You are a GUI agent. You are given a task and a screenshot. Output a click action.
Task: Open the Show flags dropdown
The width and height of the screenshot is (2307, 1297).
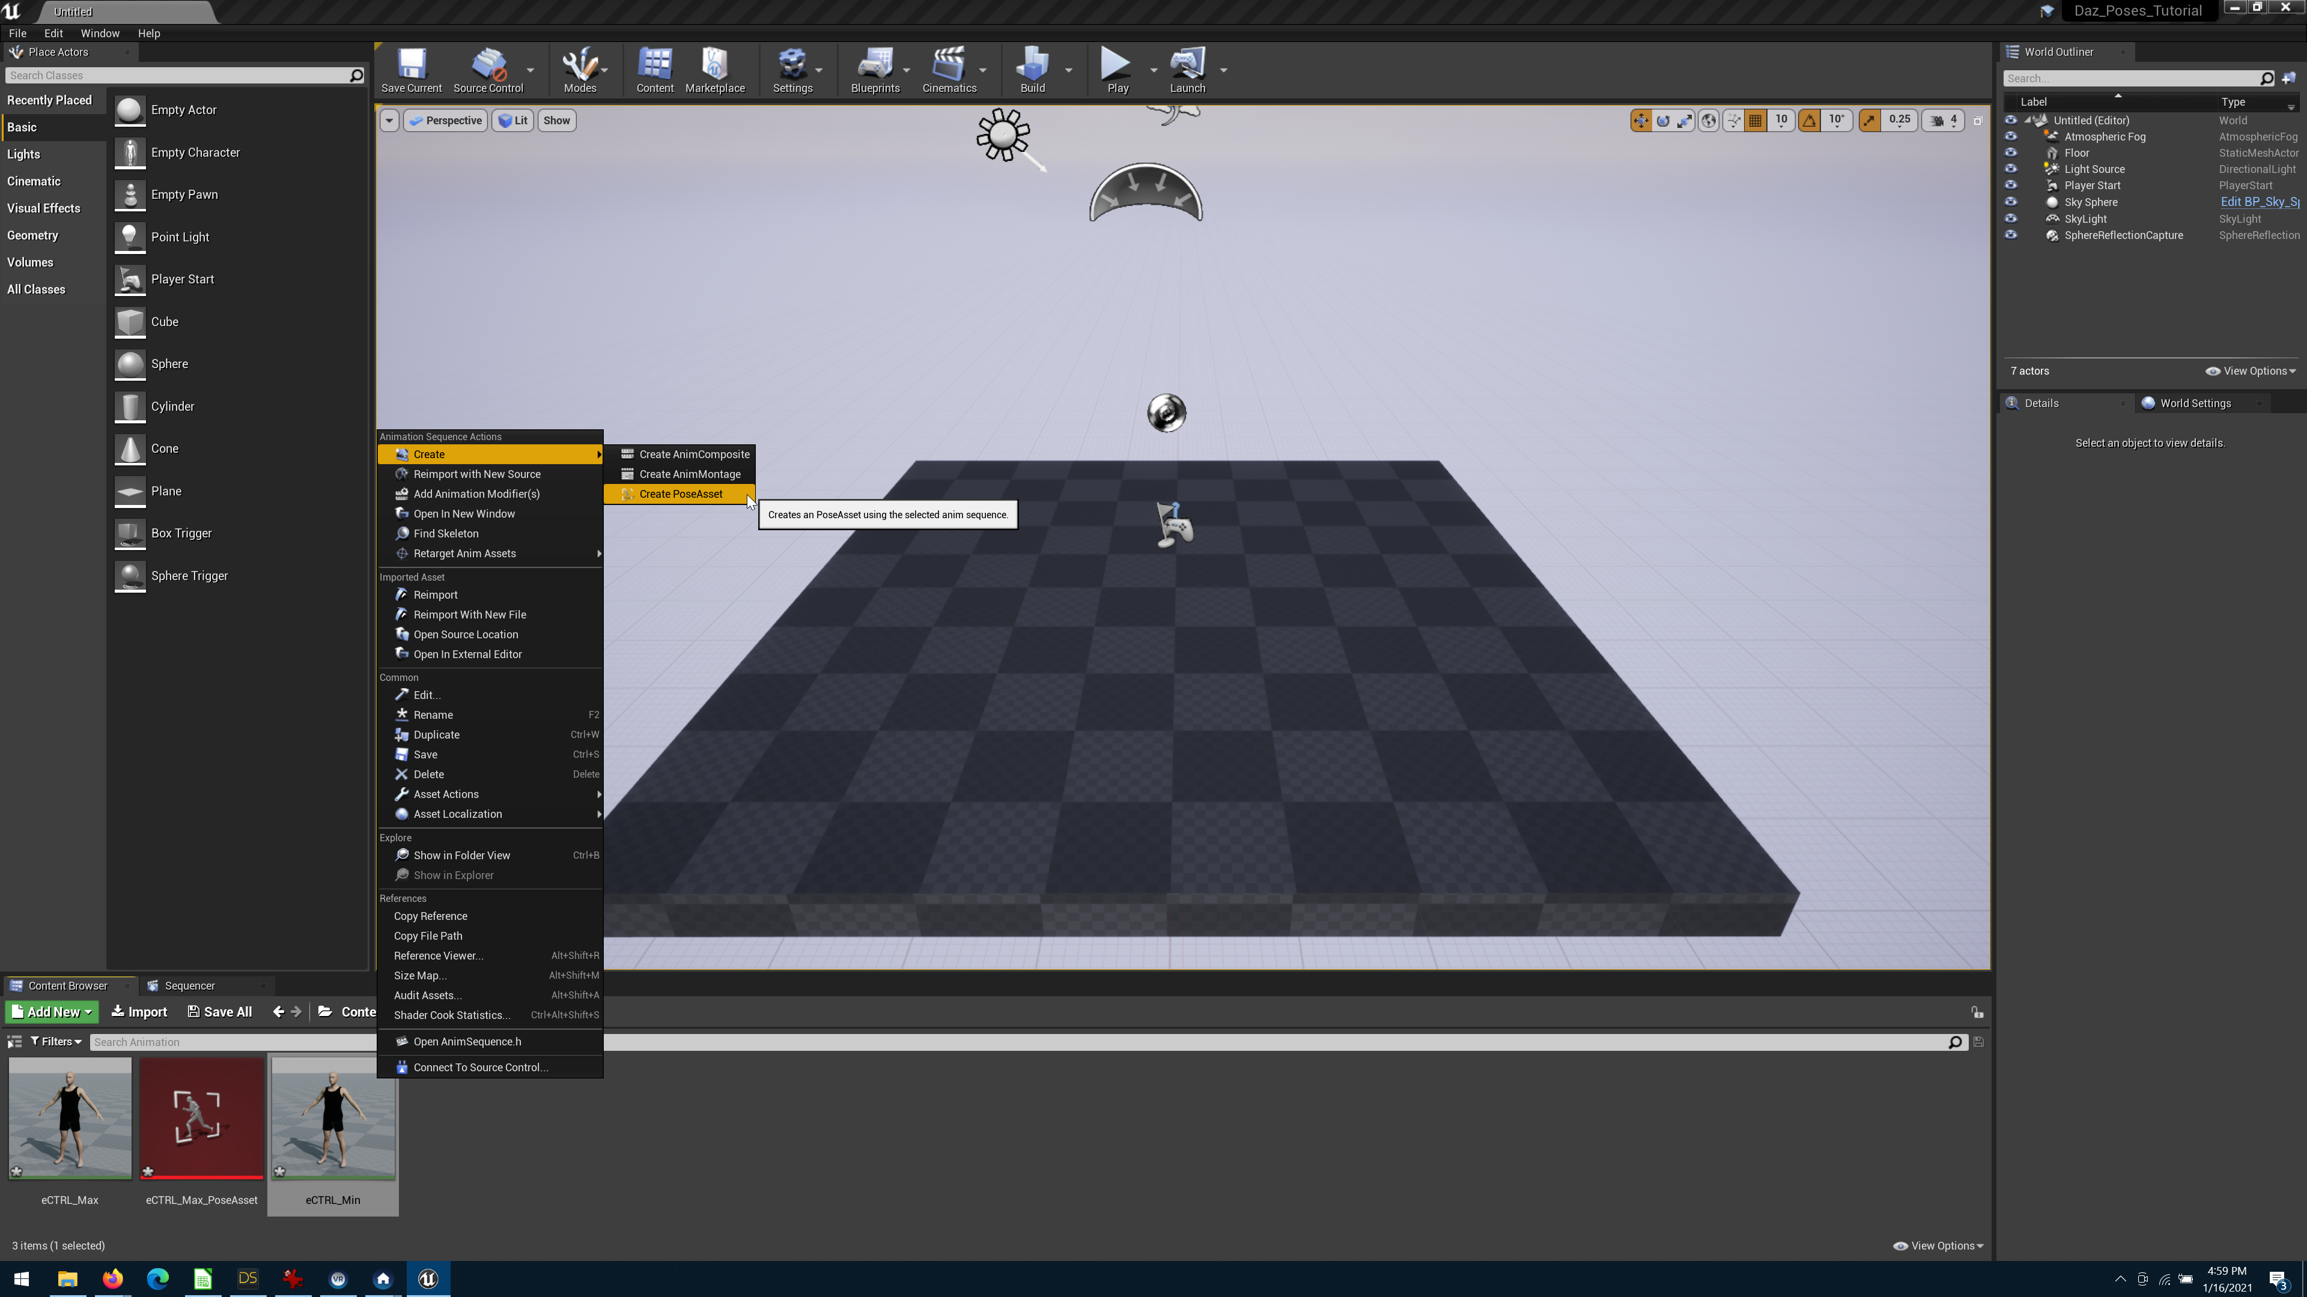556,121
